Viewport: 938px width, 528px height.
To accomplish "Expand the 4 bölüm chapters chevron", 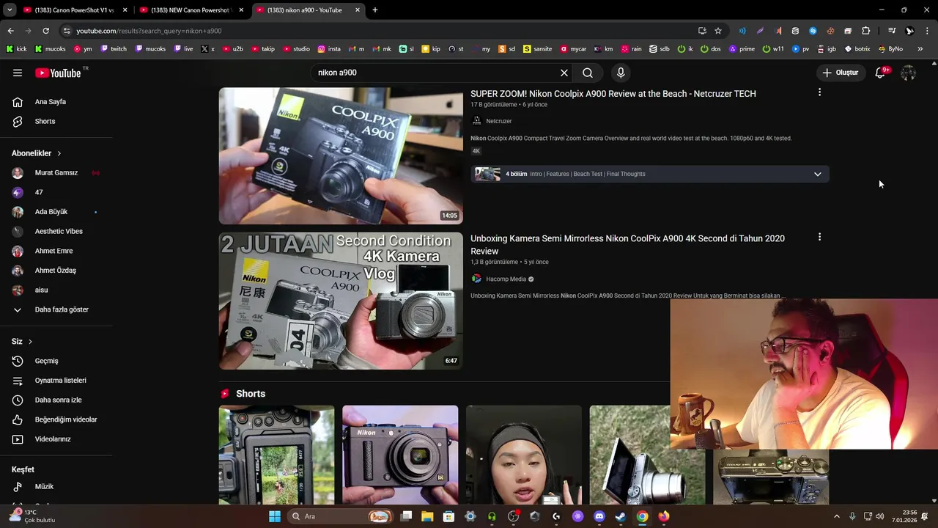I will point(818,174).
